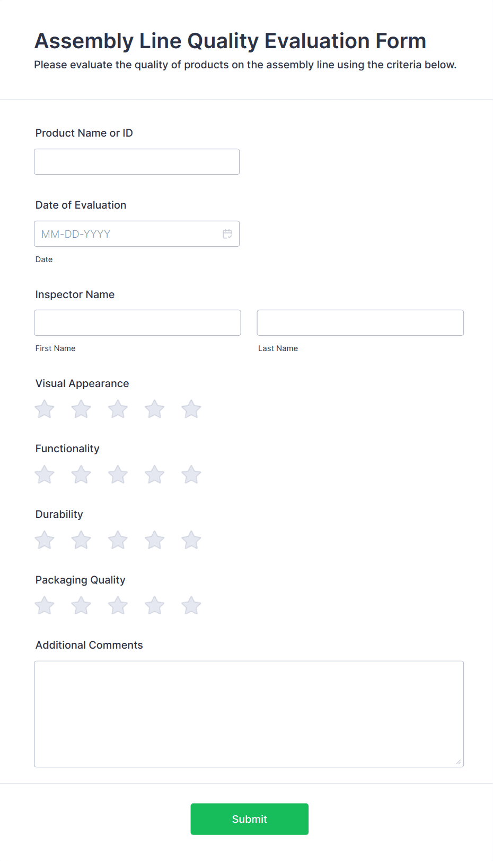Give Durability a three-star rating
Screen dimensions: 493x861
click(x=118, y=541)
